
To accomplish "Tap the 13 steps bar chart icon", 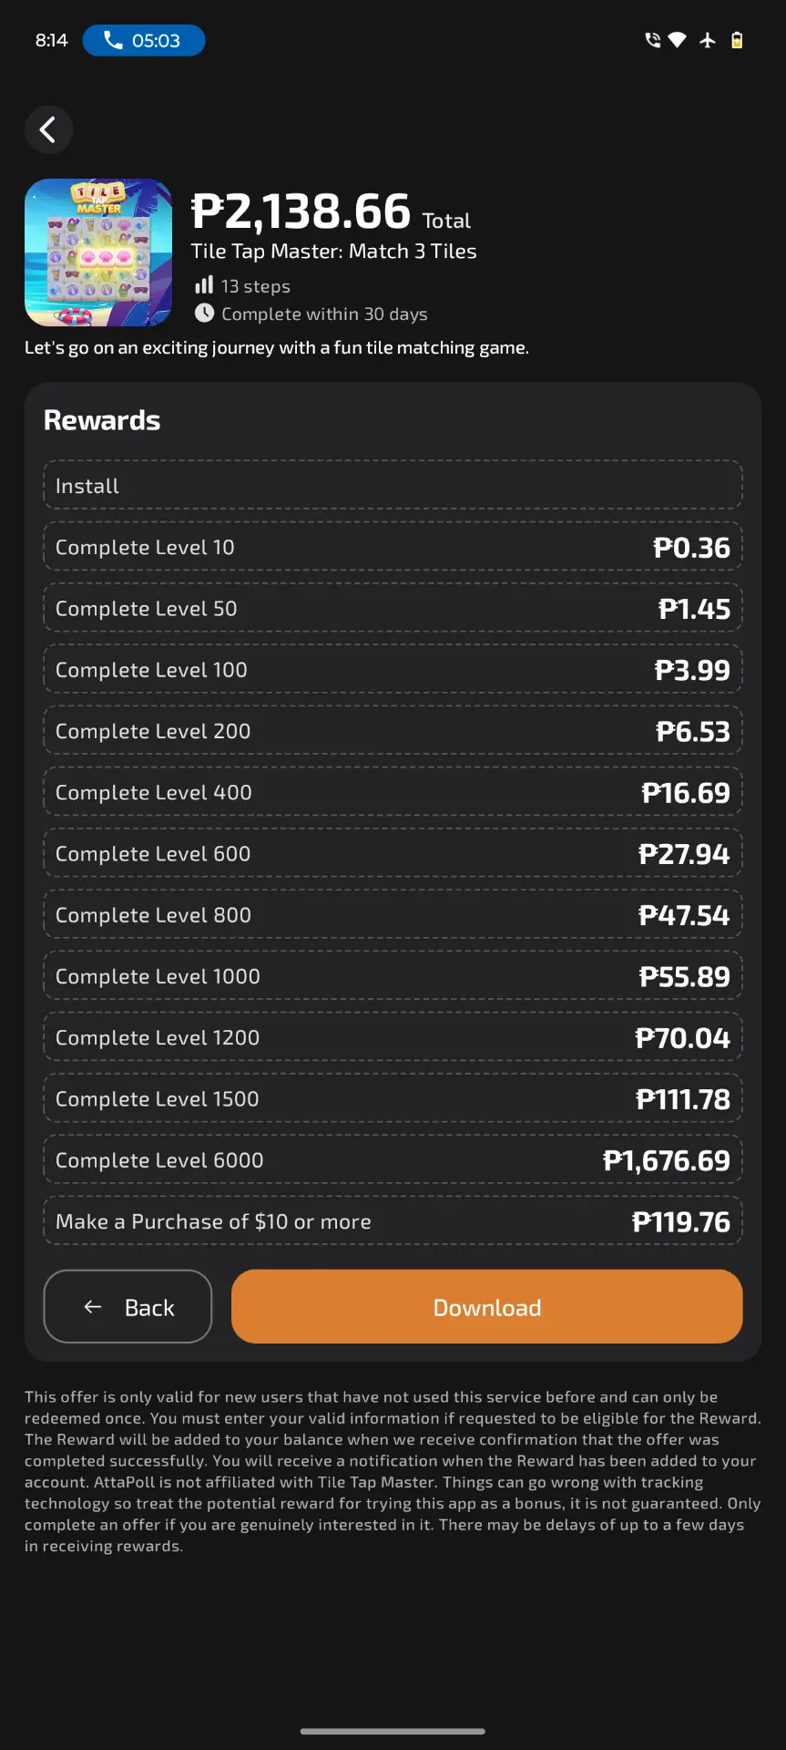I will pos(204,285).
